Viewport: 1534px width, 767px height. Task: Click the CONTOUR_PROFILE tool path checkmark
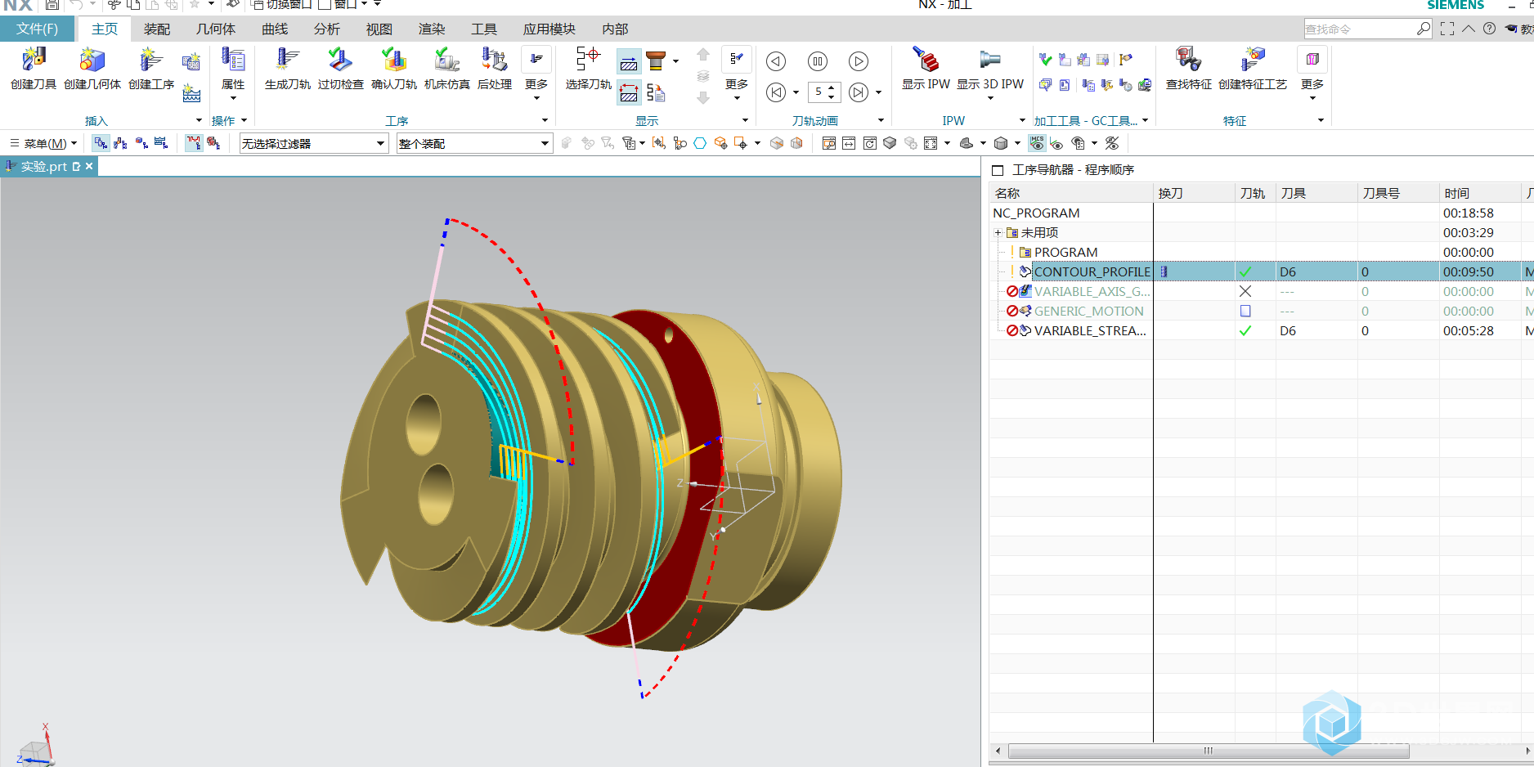(x=1245, y=271)
